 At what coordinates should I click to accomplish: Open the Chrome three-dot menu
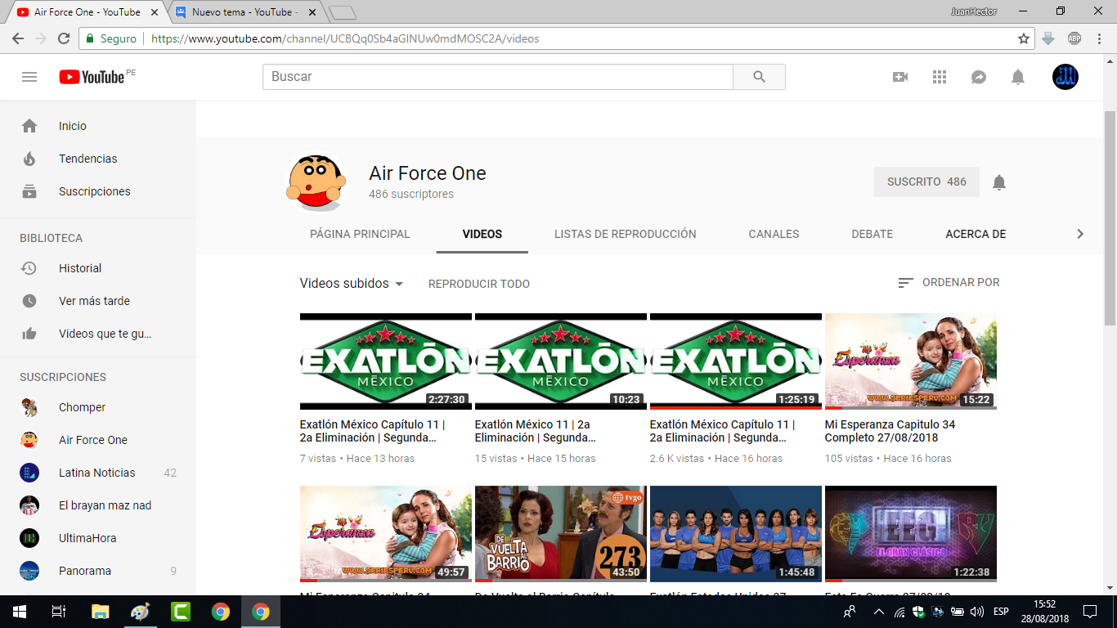[1099, 38]
